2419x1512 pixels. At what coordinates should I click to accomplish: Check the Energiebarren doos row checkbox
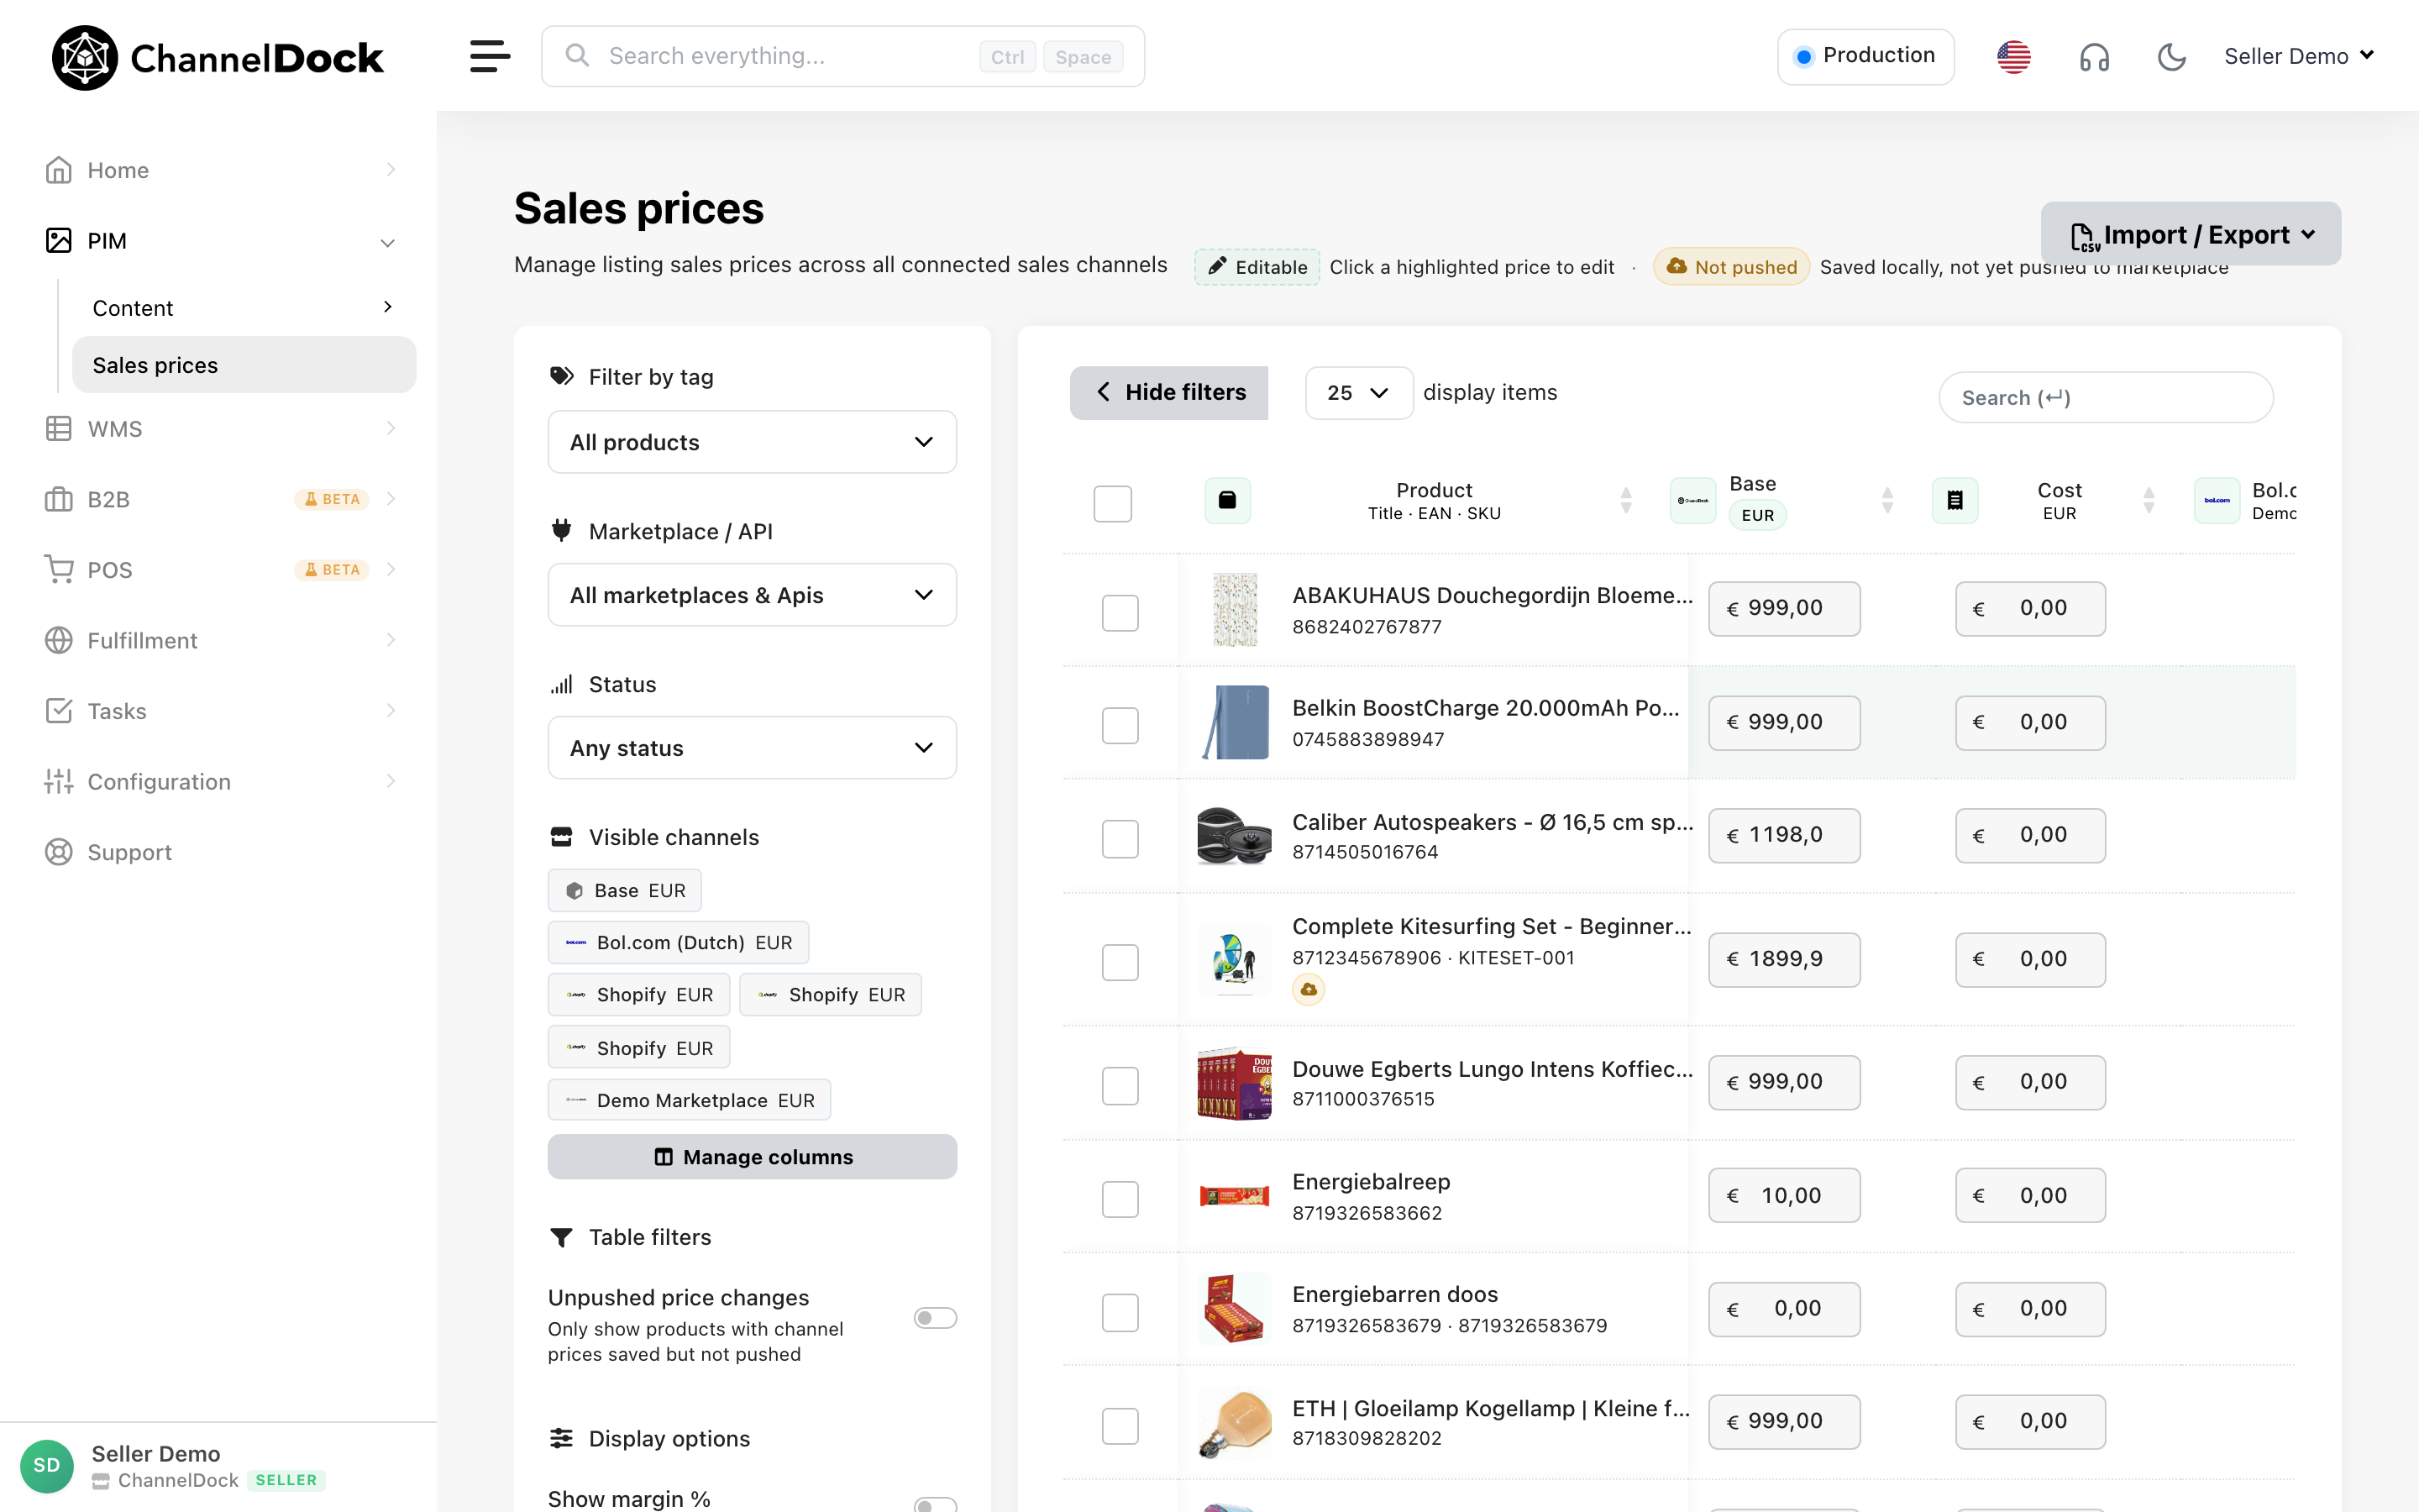[x=1120, y=1312]
